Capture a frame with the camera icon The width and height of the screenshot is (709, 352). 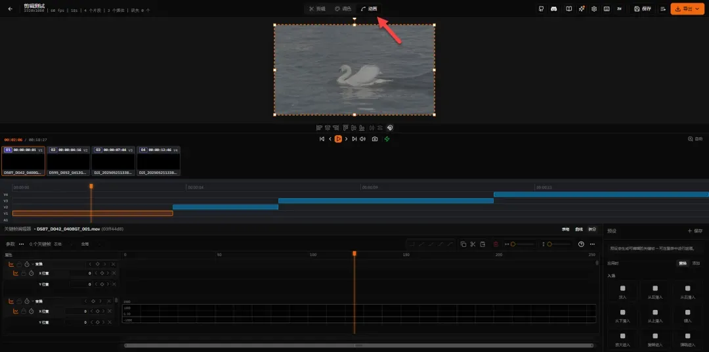pos(375,139)
